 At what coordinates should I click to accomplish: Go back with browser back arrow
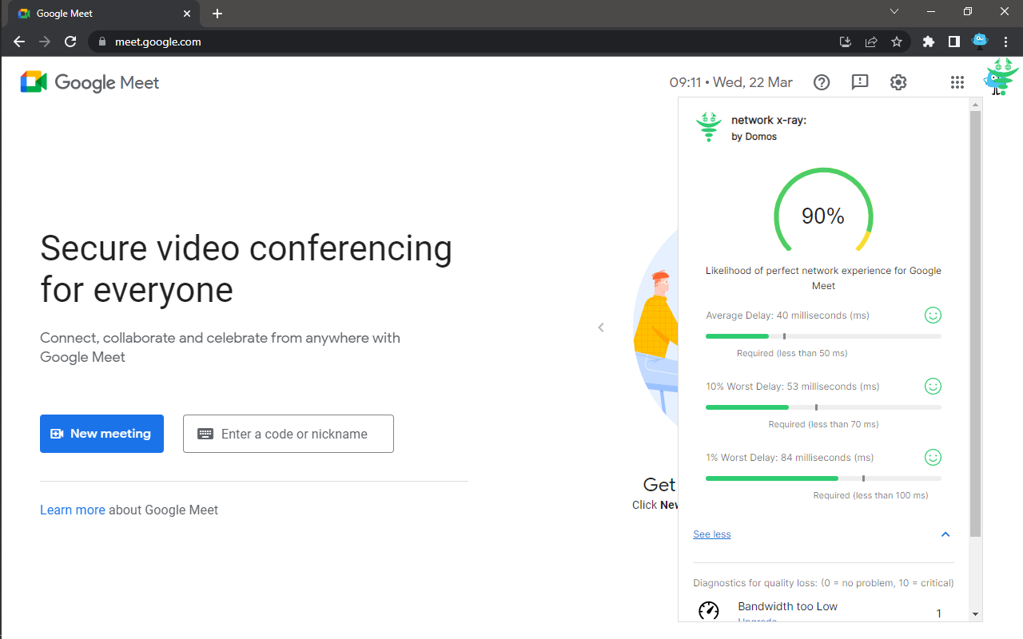(x=19, y=42)
